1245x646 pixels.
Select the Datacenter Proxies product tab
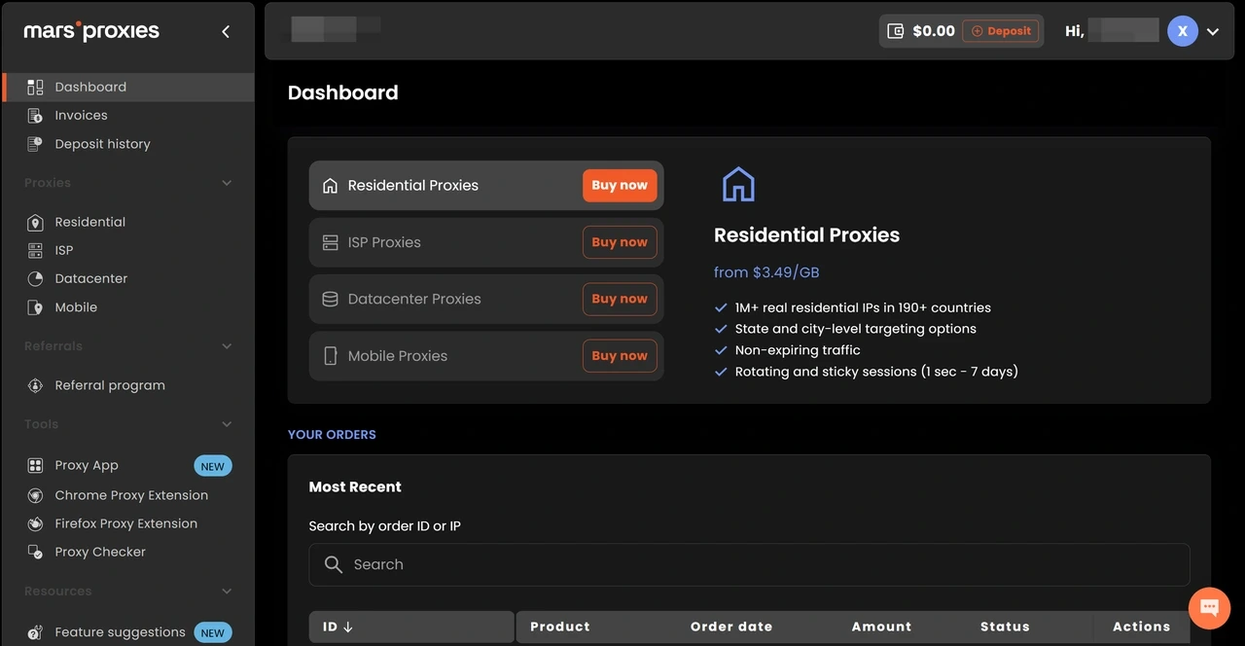486,299
